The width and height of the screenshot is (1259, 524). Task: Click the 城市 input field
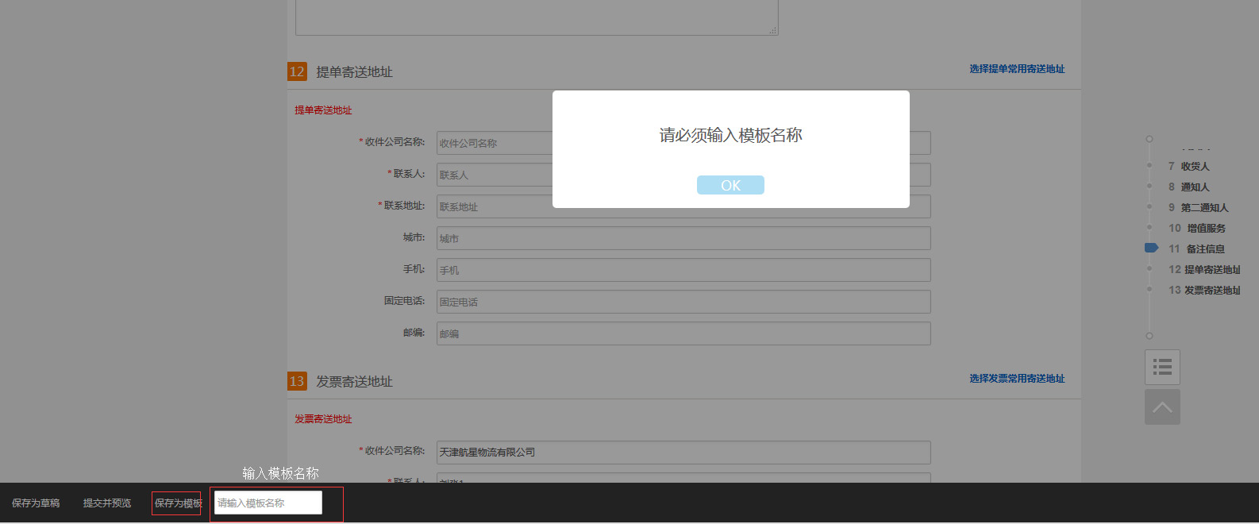(683, 238)
